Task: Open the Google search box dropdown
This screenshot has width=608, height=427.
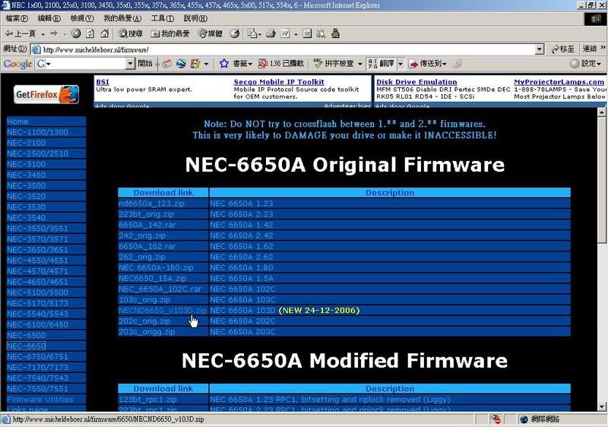Action: tap(130, 64)
